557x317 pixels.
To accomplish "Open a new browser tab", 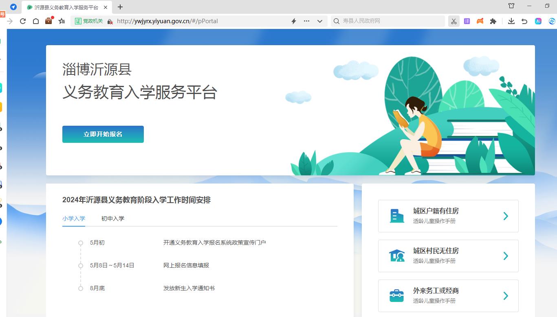I will tap(120, 7).
